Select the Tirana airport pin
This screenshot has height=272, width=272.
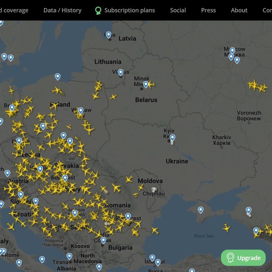69,256
